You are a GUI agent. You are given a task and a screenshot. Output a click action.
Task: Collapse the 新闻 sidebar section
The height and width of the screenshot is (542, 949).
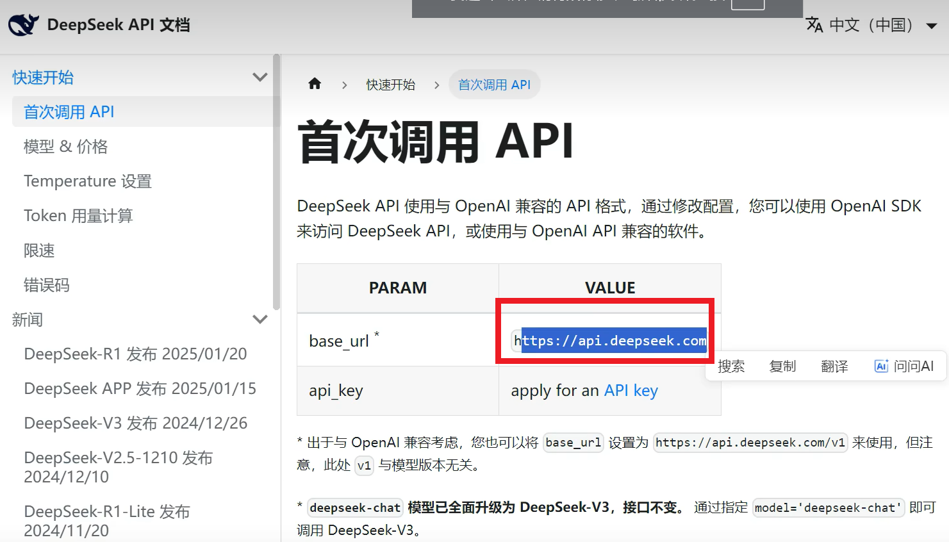(260, 319)
